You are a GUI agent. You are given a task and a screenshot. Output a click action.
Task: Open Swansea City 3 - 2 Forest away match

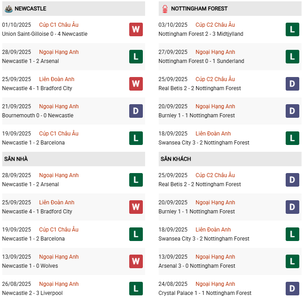(x=204, y=239)
